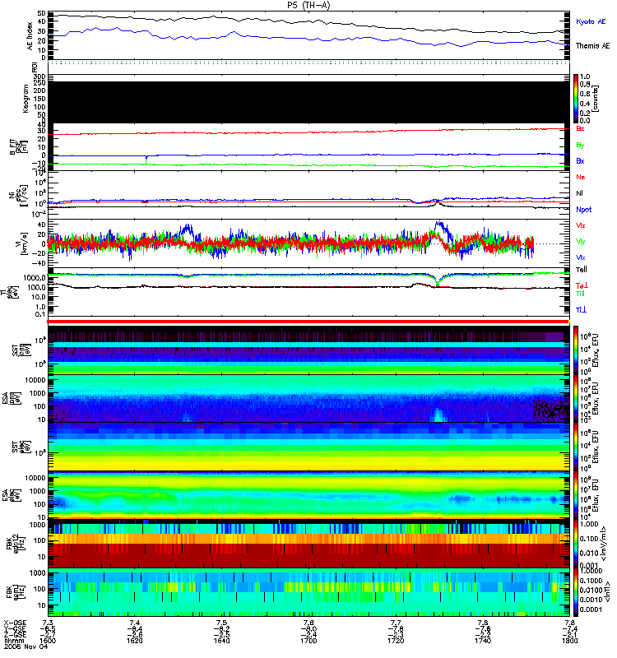Click the SST ion Eflux color bar
This screenshot has height=658, width=617.
(575, 350)
